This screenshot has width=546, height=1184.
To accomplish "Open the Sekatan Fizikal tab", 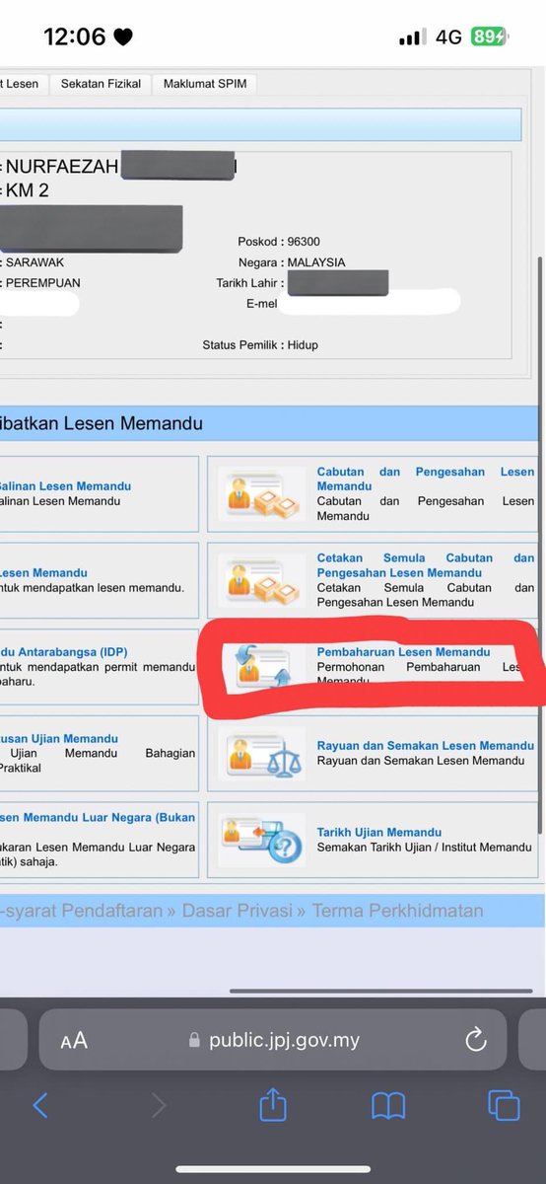I will point(101,84).
